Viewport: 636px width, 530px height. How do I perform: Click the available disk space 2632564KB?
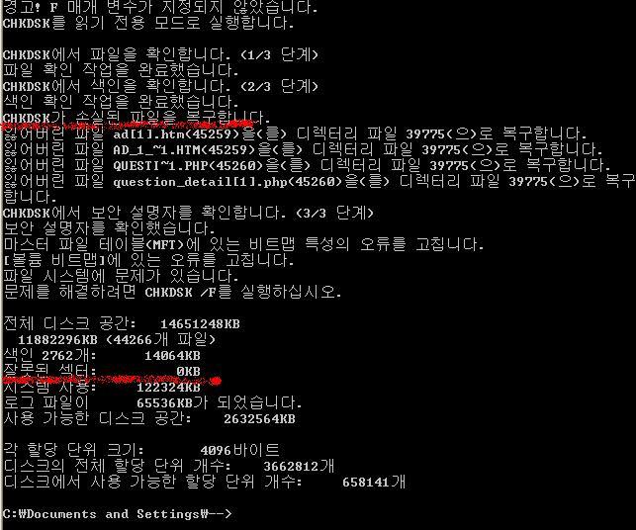(259, 419)
